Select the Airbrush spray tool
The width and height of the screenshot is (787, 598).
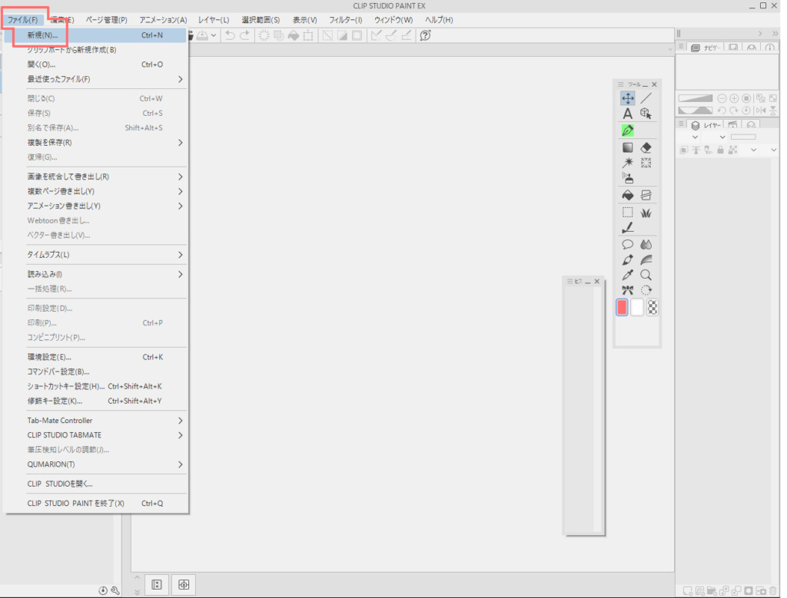pos(627,178)
